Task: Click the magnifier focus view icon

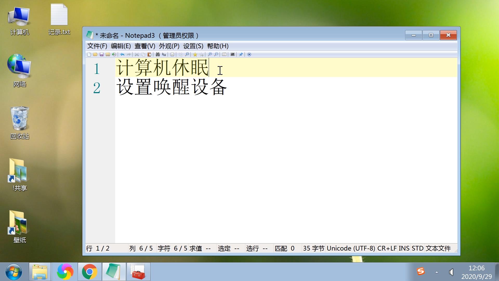Action: [x=187, y=54]
